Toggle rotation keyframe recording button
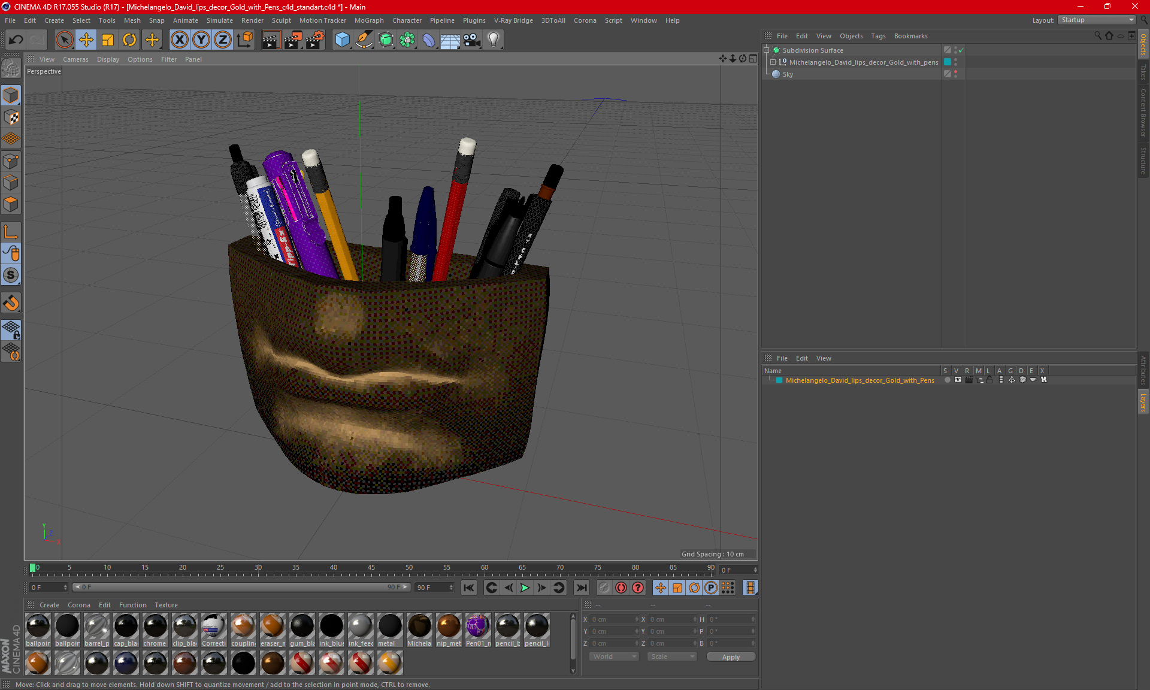Image resolution: width=1150 pixels, height=690 pixels. 694,588
